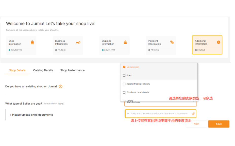Click the green check beside Shop Information COMPLETED
This screenshot has width=235, height=146.
coord(9,50)
